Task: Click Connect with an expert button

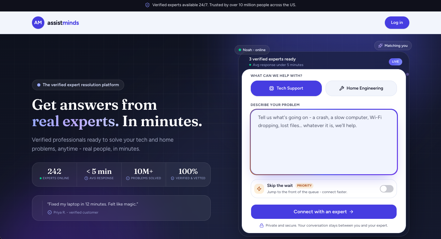Action: [324, 212]
